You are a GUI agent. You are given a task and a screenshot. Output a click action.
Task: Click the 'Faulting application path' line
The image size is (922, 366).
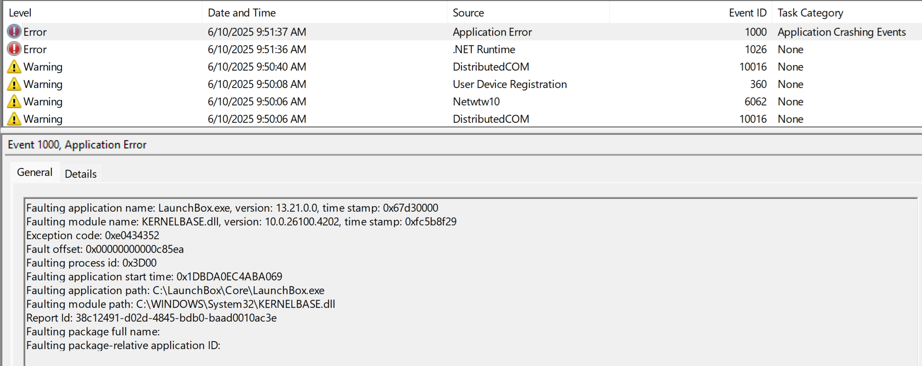click(175, 291)
